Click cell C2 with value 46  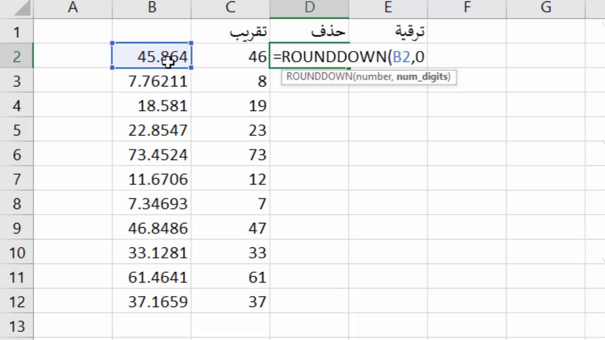click(230, 56)
